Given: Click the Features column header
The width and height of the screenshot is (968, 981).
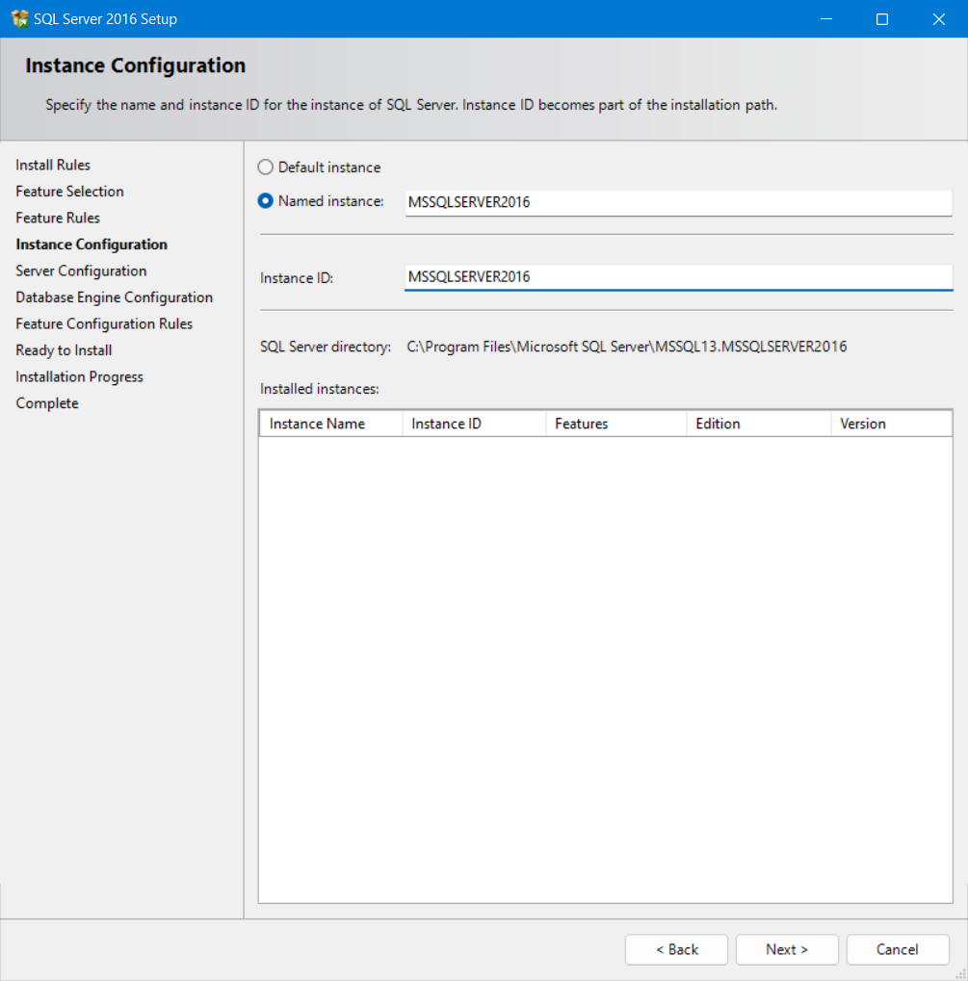Looking at the screenshot, I should coord(616,424).
